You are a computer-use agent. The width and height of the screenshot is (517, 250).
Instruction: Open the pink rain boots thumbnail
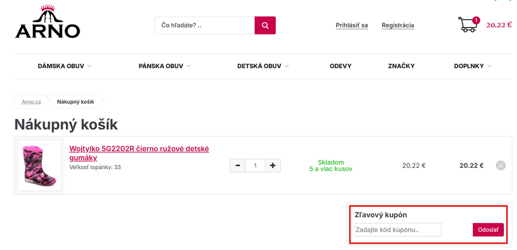point(40,165)
